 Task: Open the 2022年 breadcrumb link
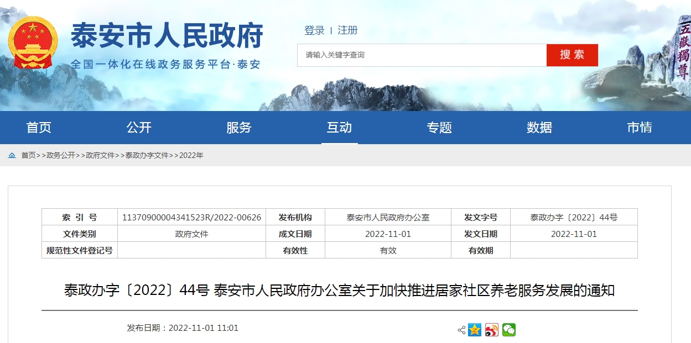191,155
